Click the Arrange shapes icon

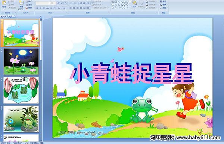click(134, 4)
